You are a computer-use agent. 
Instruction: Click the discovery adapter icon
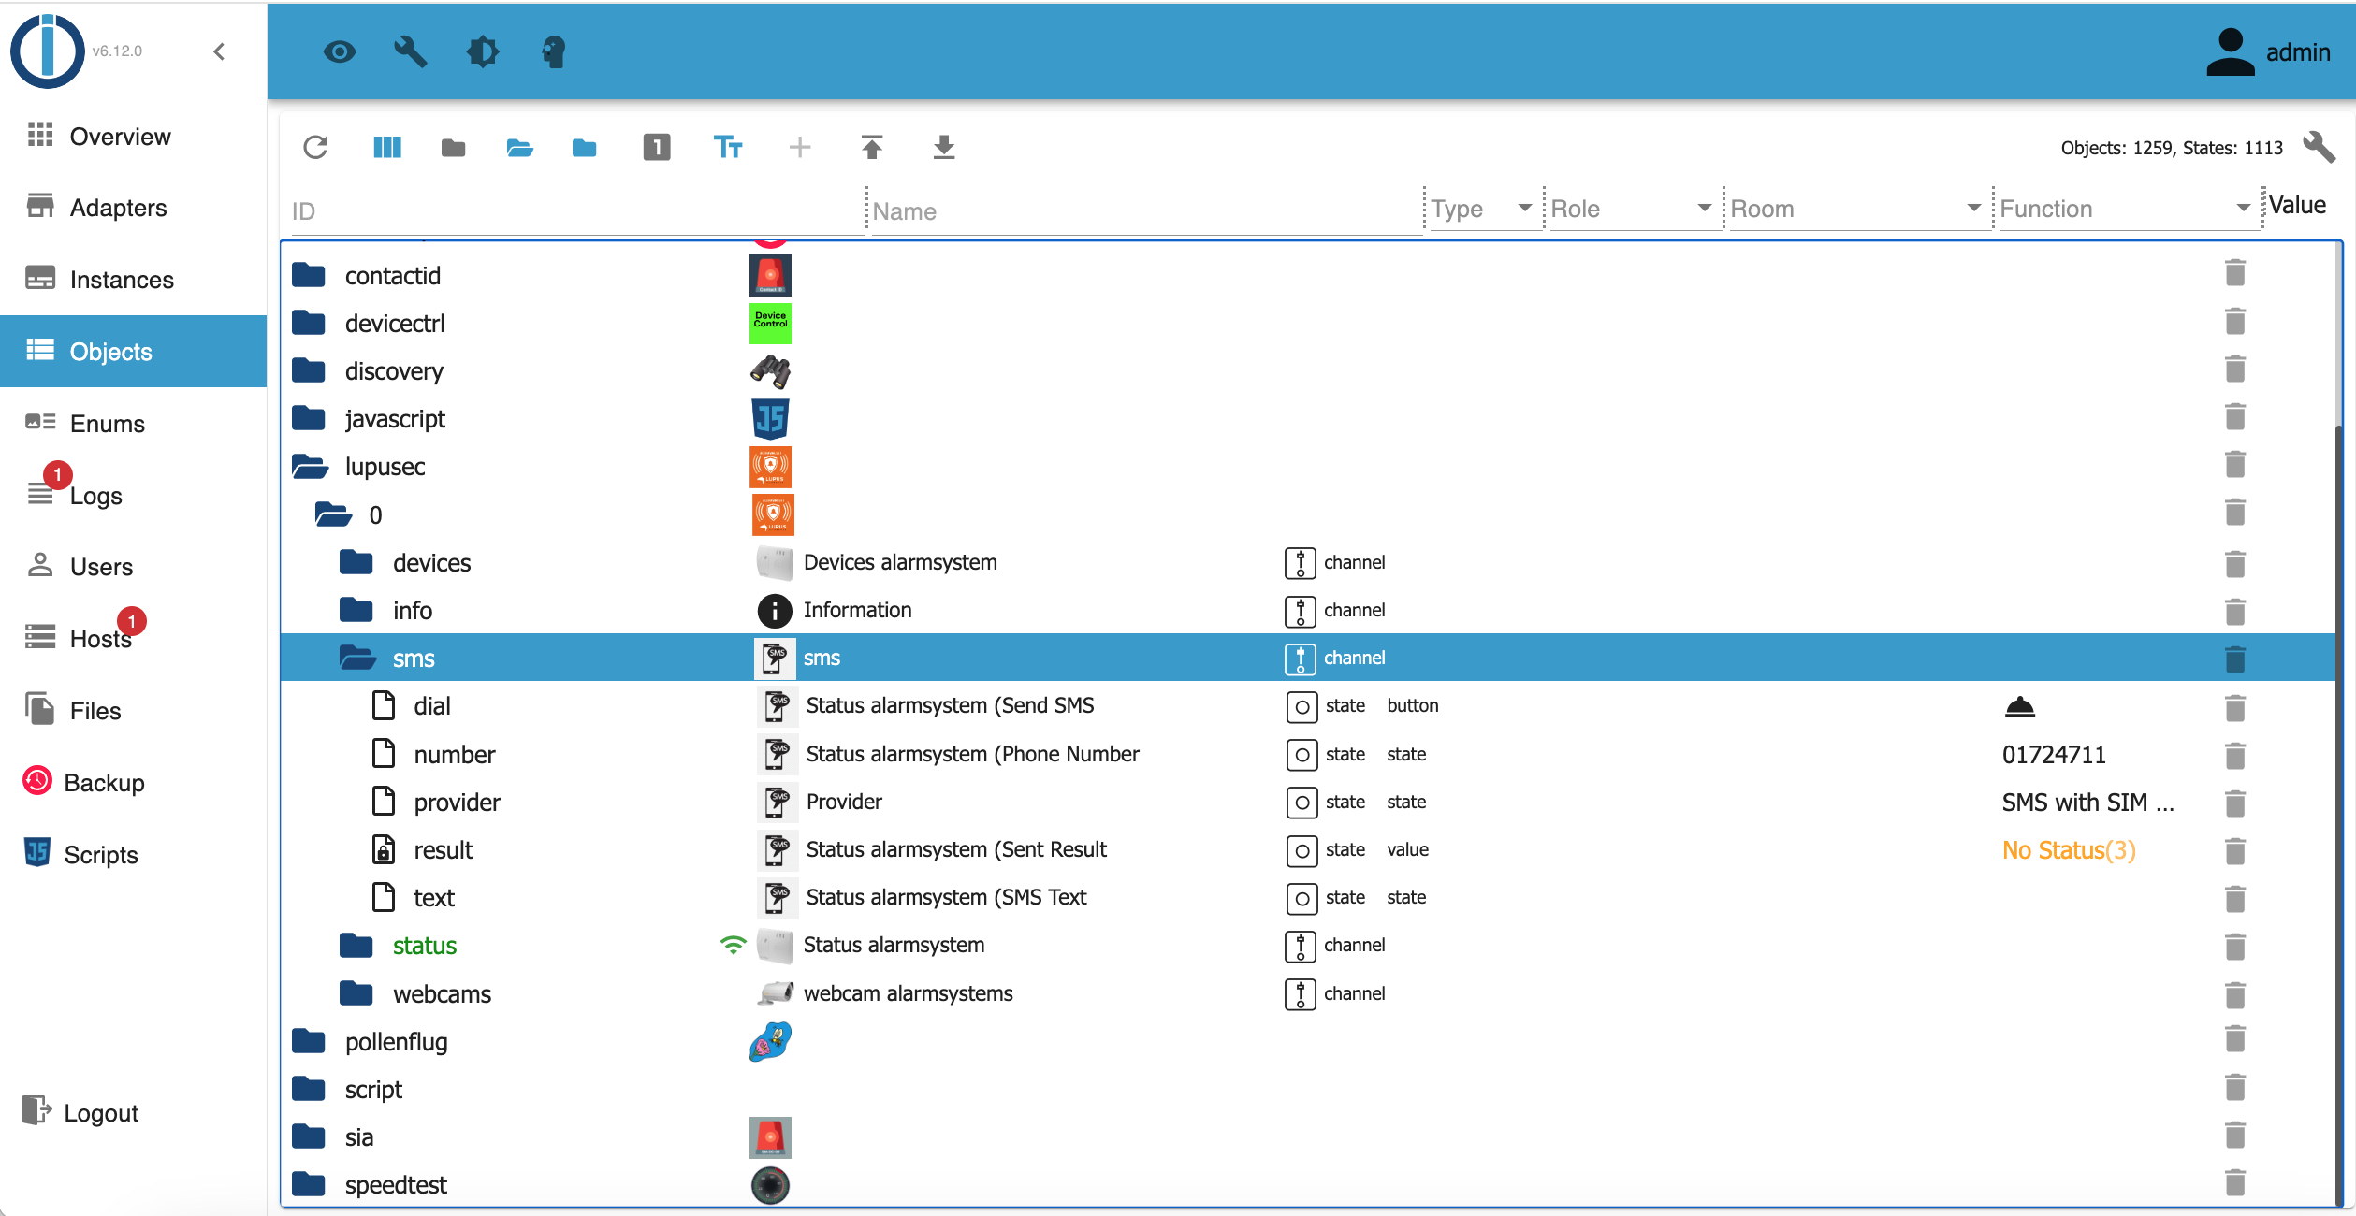771,370
